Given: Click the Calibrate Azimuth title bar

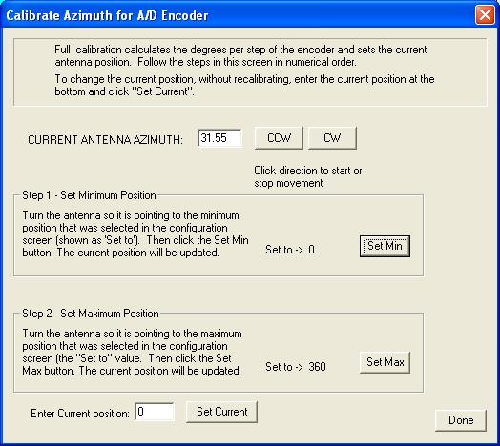Looking at the screenshot, I should click(x=236, y=15).
